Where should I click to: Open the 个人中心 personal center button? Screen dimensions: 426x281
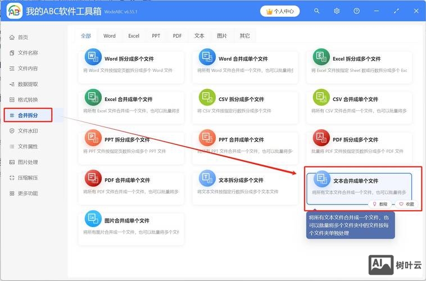(x=280, y=11)
